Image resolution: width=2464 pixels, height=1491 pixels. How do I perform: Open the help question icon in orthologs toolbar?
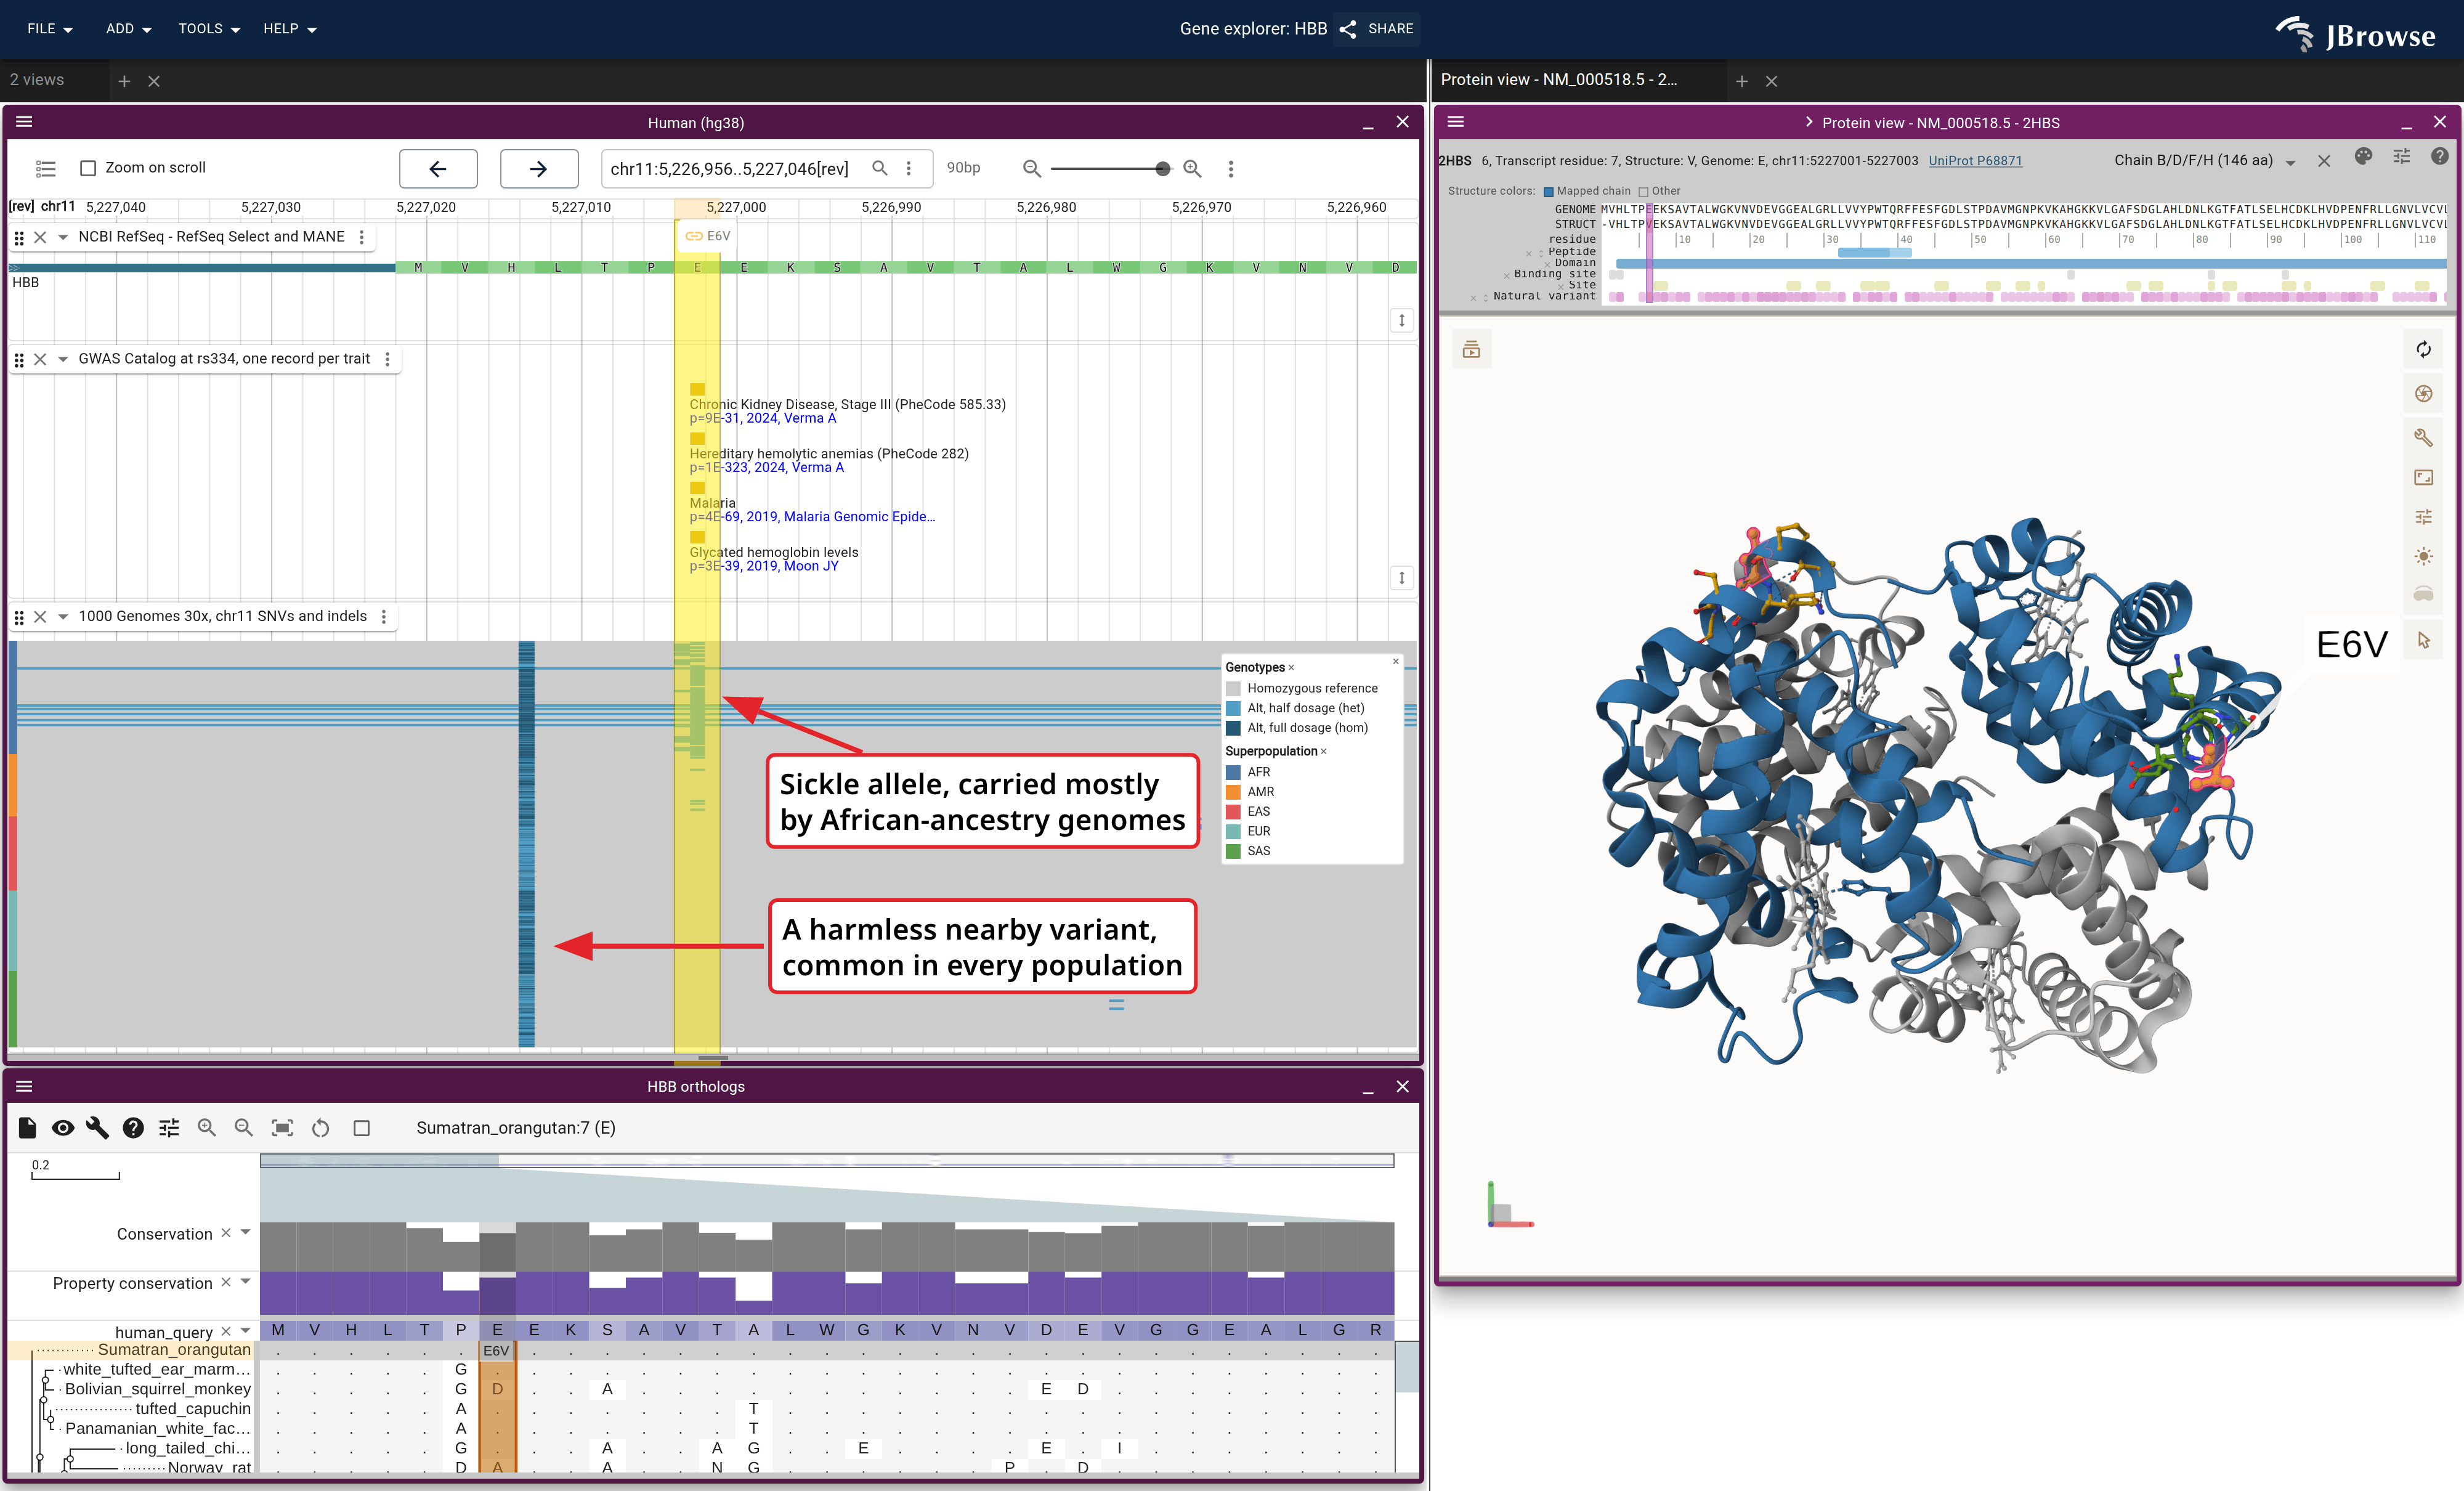point(133,1128)
